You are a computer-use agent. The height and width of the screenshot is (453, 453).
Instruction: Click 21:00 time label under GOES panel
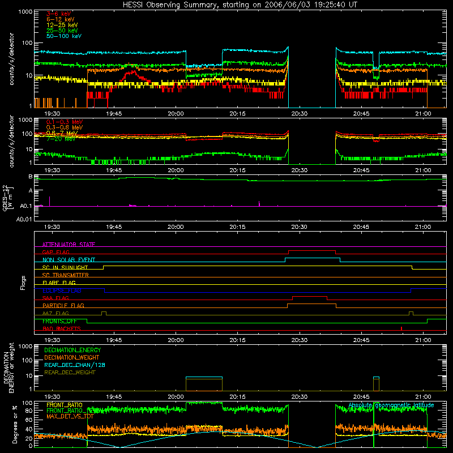[423, 227]
